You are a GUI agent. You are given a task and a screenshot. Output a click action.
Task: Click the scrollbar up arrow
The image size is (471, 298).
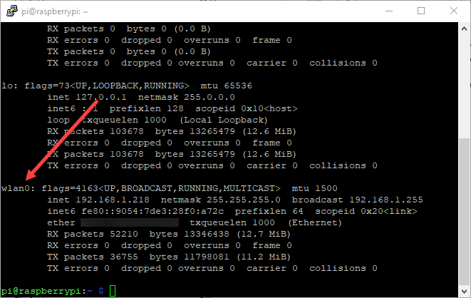(464, 29)
